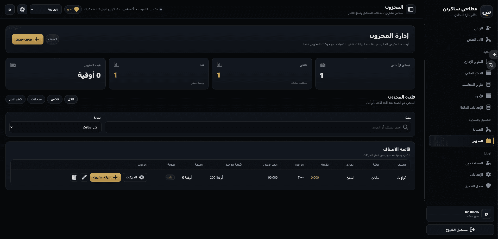Click the مدير role badge

point(73,9)
